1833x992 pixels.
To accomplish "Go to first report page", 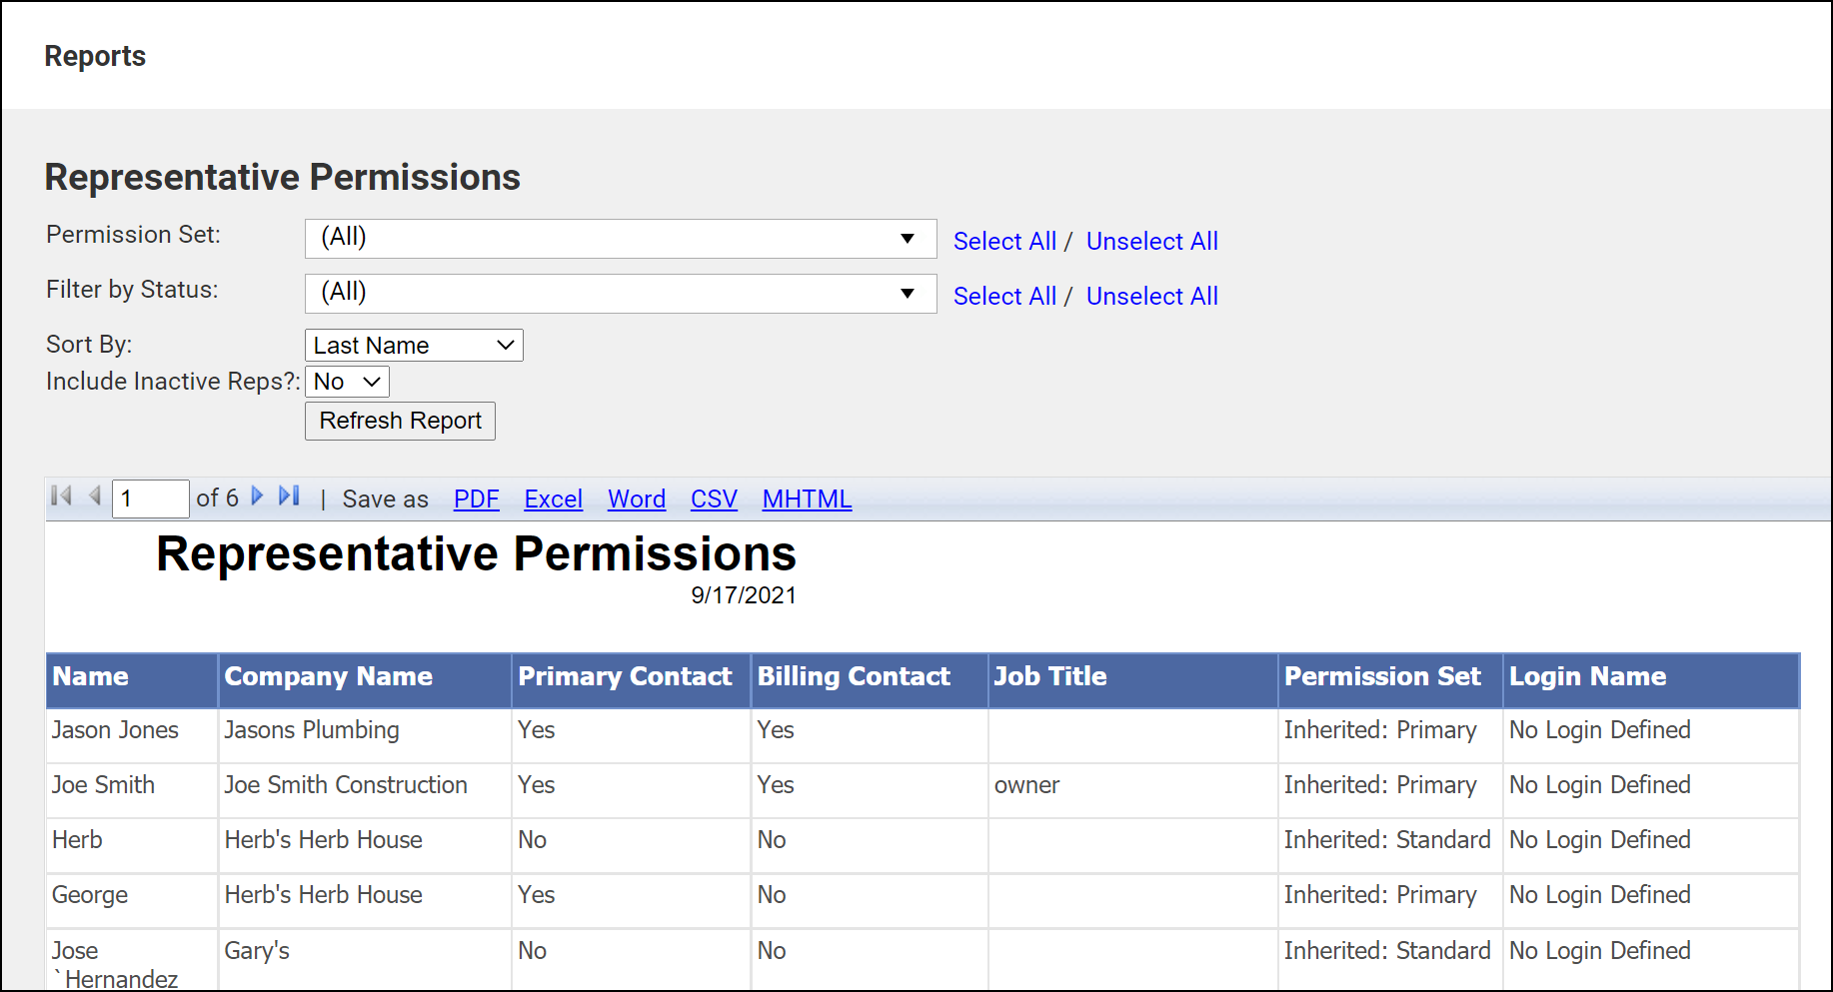I will 61,496.
